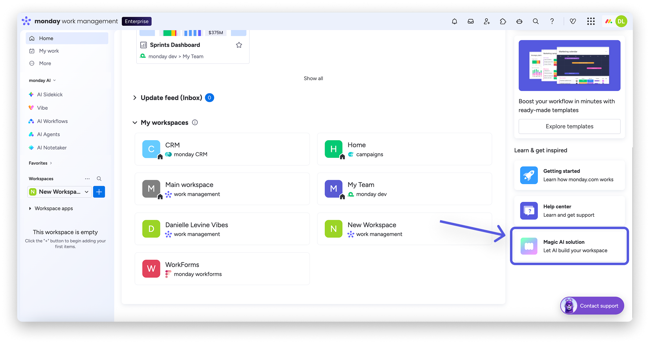The image size is (650, 344).
Task: Expand the Update feed (Inbox) section
Action: [135, 98]
